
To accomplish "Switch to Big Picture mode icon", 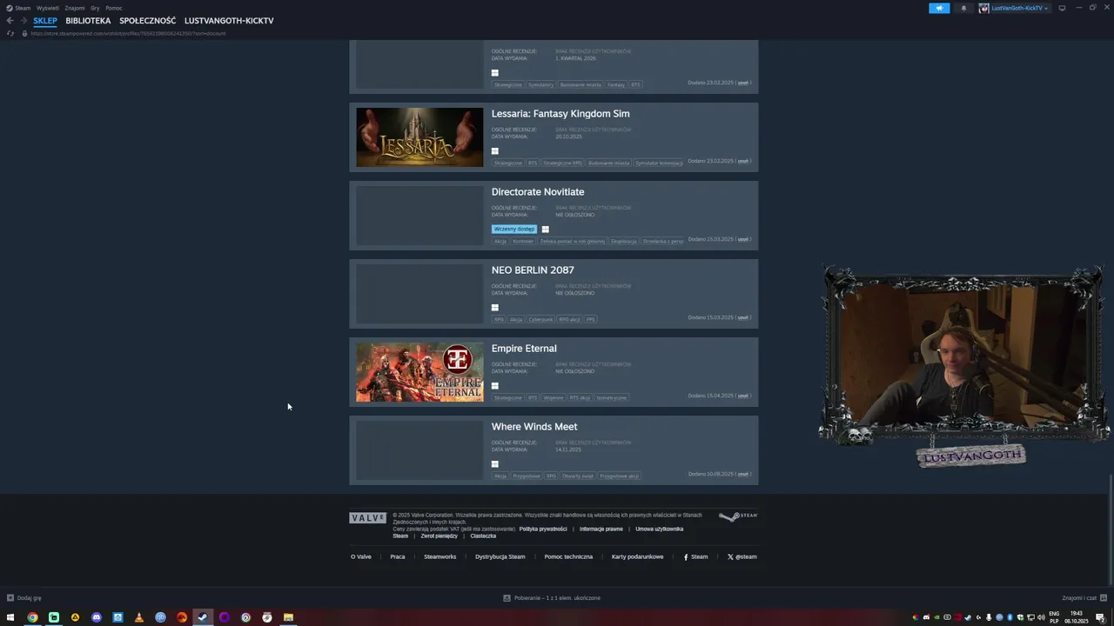I will (1062, 8).
